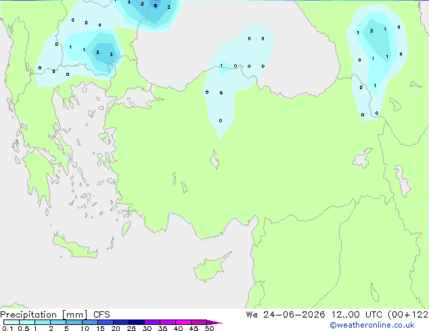Click the 20 legend scale label
The width and height of the screenshot is (429, 331).
pyautogui.click(x=116, y=328)
